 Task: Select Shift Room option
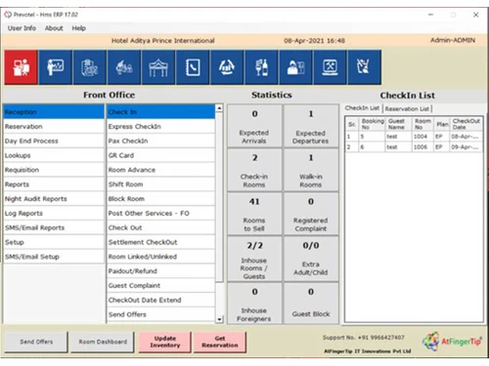pos(160,184)
